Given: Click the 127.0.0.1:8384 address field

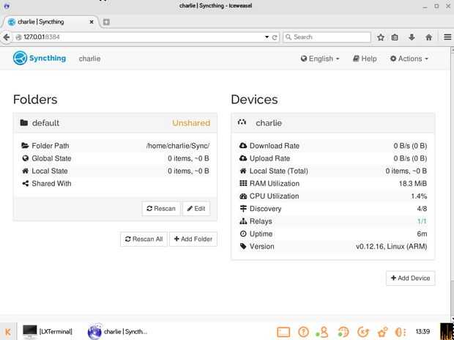Looking at the screenshot, I should [142, 37].
